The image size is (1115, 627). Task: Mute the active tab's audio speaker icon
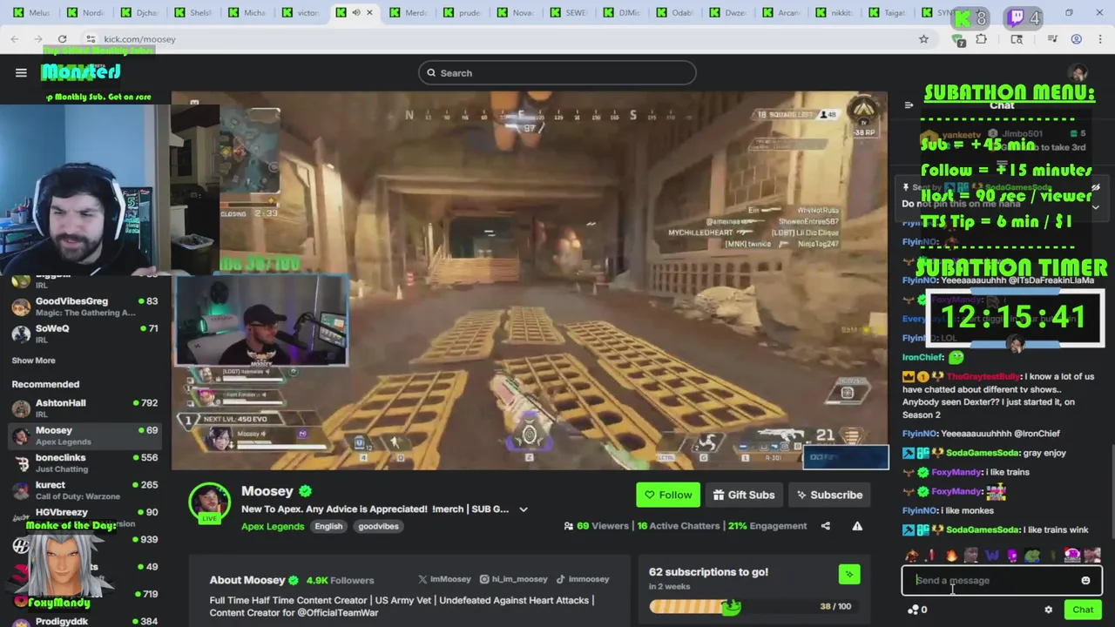click(355, 13)
